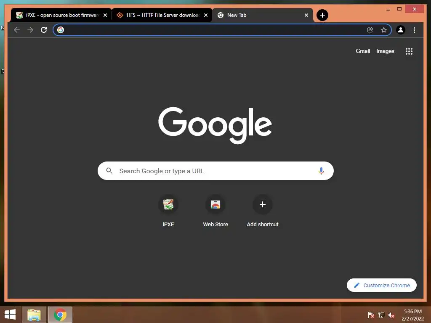The width and height of the screenshot is (431, 323).
Task: Open File Explorer from taskbar
Action: 34,315
